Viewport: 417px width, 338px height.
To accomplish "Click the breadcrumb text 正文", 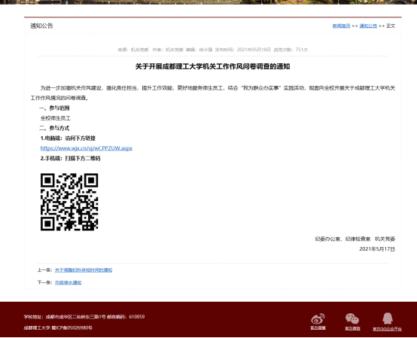I will pyautogui.click(x=391, y=26).
